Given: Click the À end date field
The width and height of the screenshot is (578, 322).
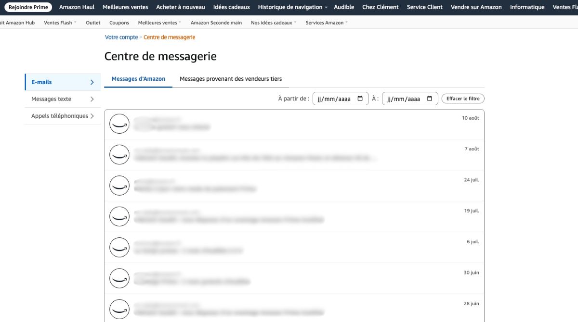Looking at the screenshot, I should pyautogui.click(x=410, y=99).
